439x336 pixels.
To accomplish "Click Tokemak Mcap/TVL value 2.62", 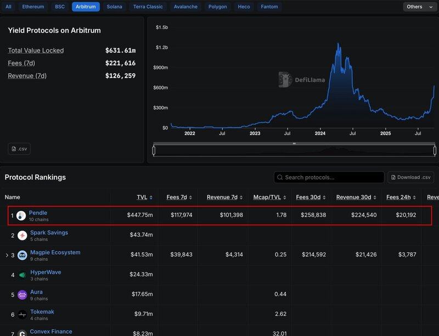I will (x=280, y=314).
